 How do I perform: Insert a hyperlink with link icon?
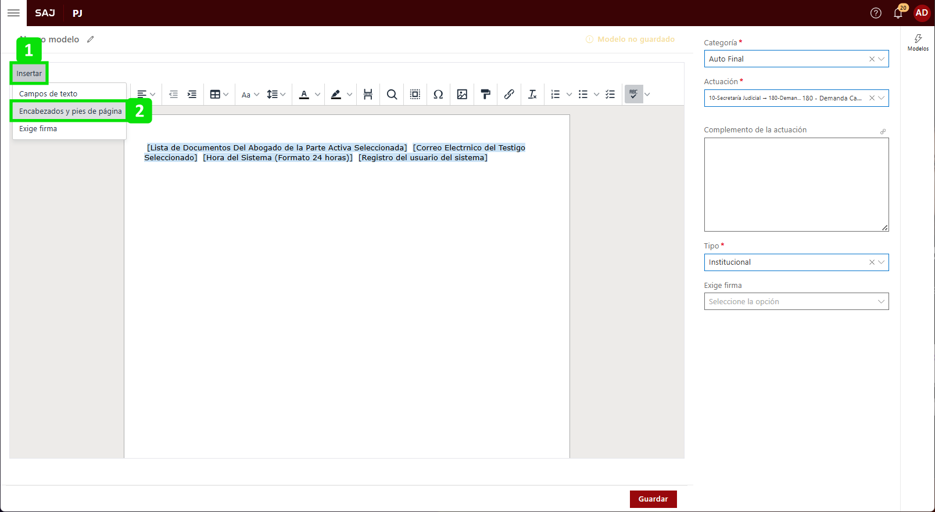tap(509, 95)
